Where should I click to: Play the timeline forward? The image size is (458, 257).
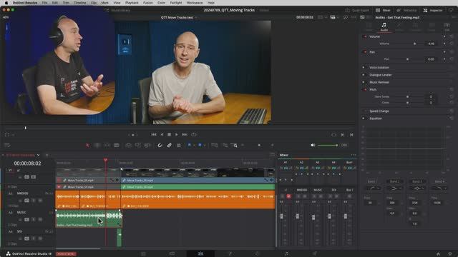pos(177,135)
